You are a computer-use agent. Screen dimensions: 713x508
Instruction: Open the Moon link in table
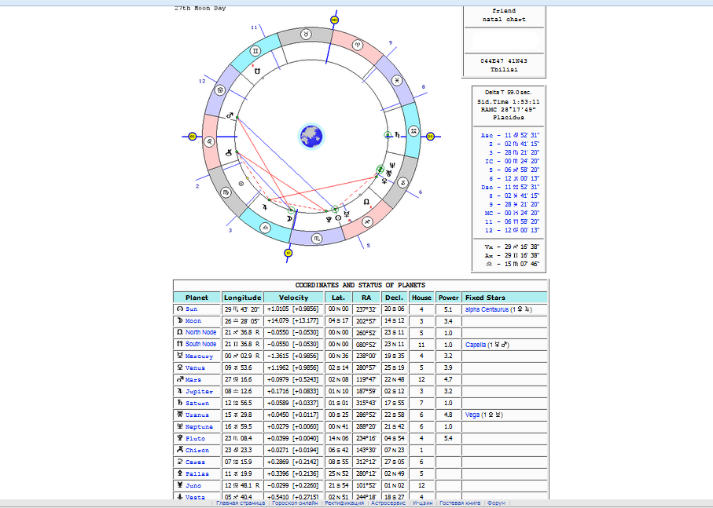[x=193, y=321]
